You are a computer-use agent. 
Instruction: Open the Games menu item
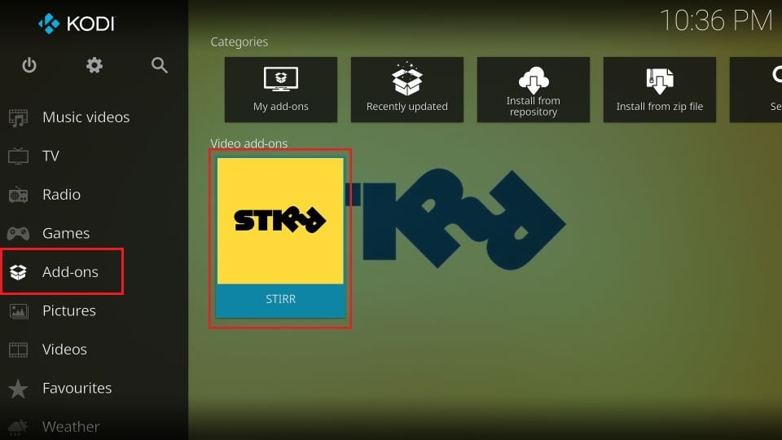pos(66,233)
